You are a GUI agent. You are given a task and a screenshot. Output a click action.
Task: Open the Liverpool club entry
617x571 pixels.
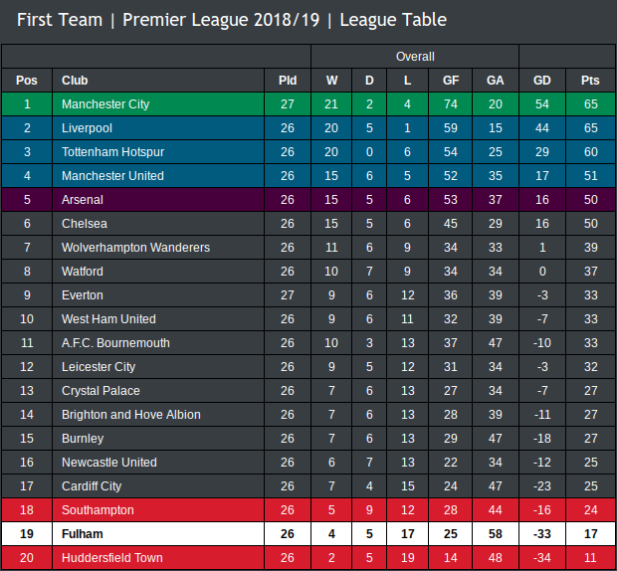pos(87,128)
